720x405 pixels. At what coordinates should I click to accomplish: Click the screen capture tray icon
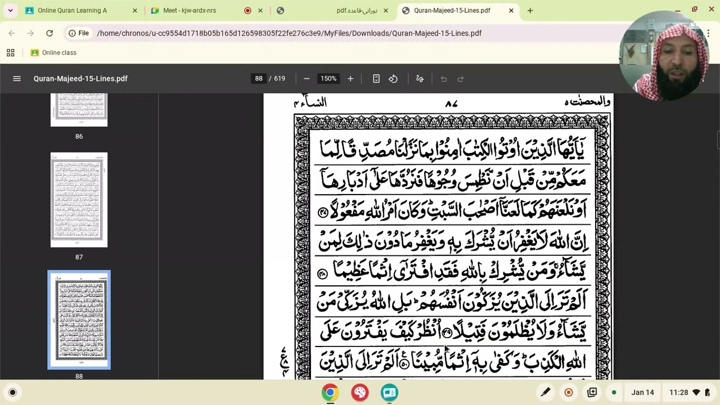coord(592,393)
